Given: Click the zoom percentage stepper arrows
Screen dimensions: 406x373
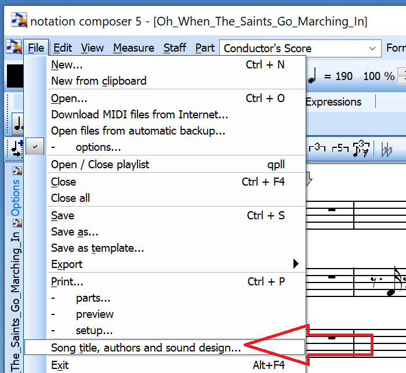Looking at the screenshot, I should 401,76.
